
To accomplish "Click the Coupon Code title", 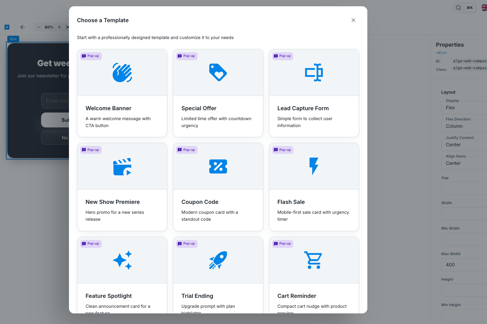I will [x=200, y=202].
